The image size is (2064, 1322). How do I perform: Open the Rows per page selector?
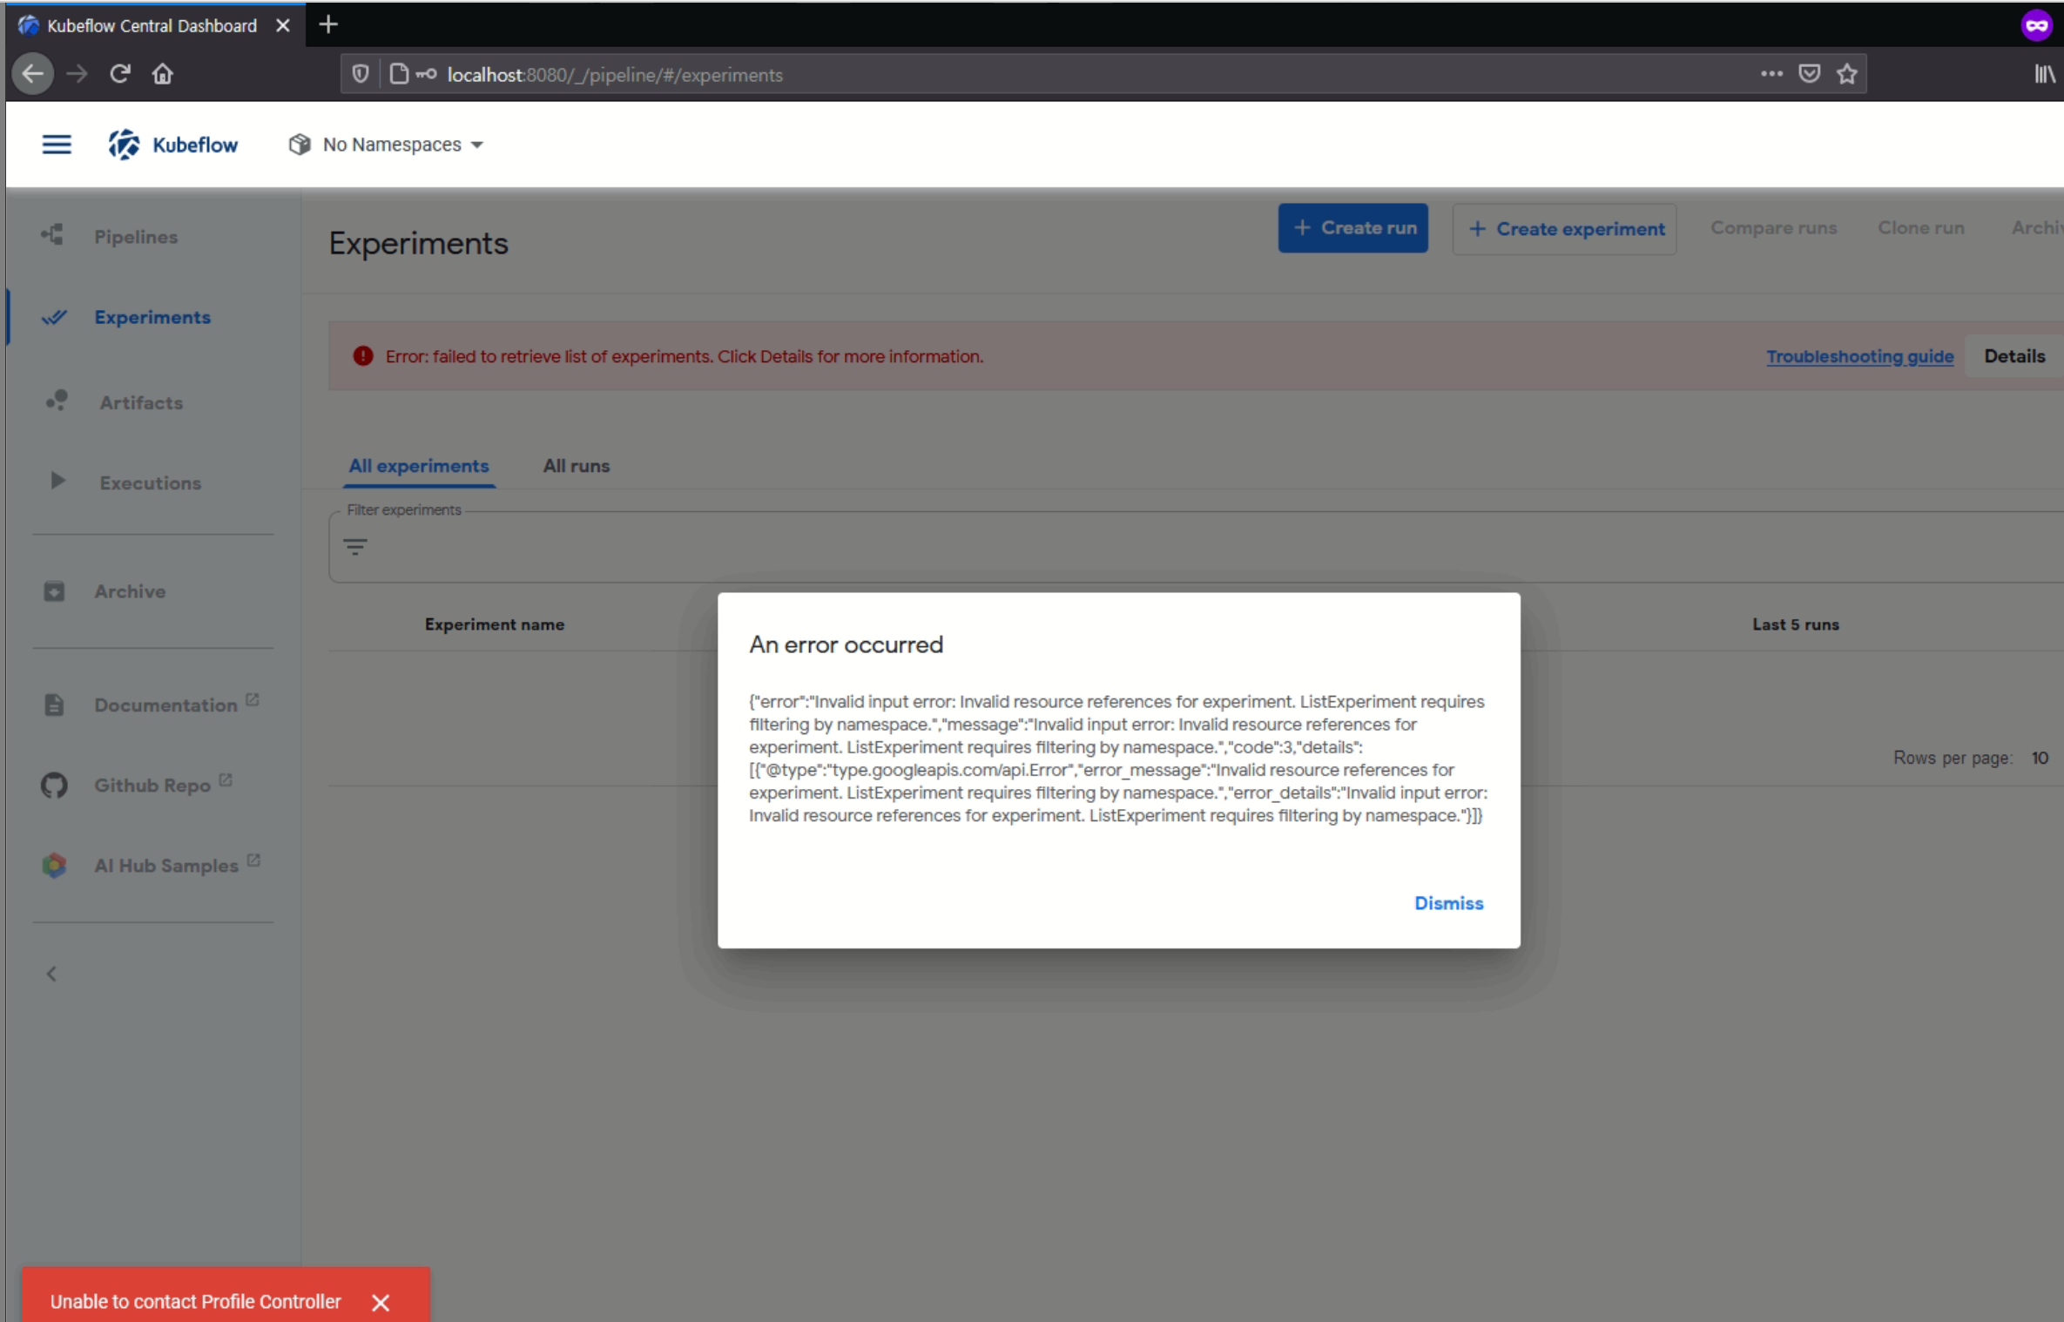coord(2040,758)
